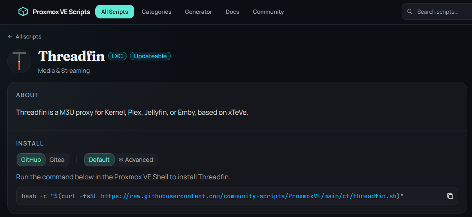
Task: Open the Community navigation item
Action: coord(268,12)
